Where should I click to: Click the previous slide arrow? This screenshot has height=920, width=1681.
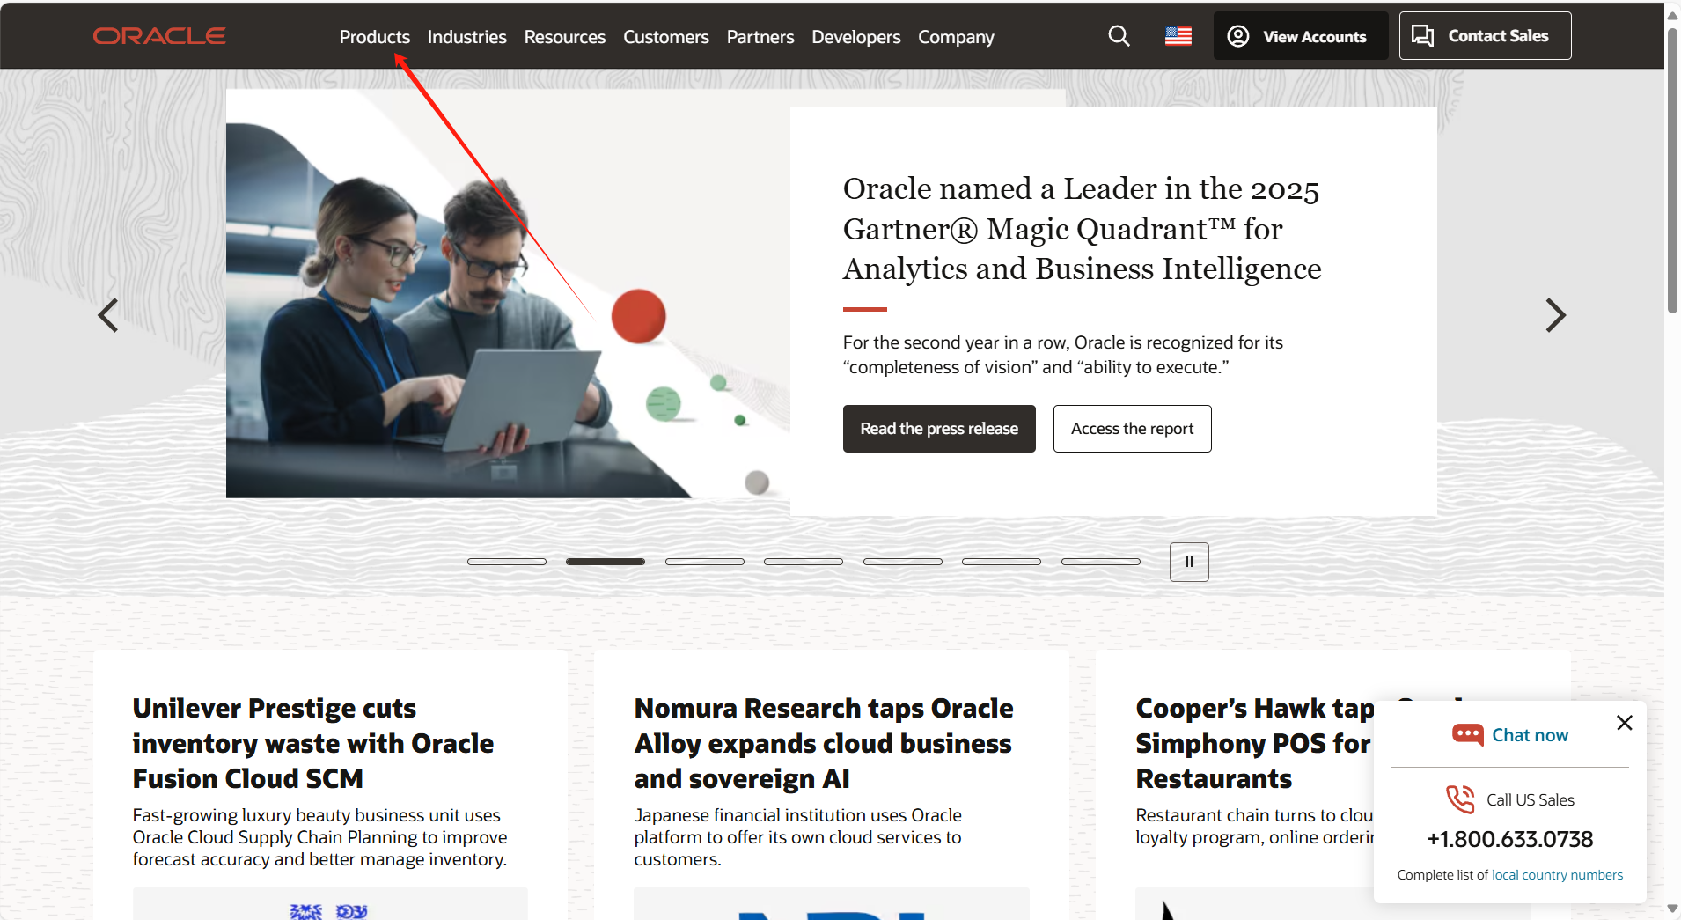108,315
